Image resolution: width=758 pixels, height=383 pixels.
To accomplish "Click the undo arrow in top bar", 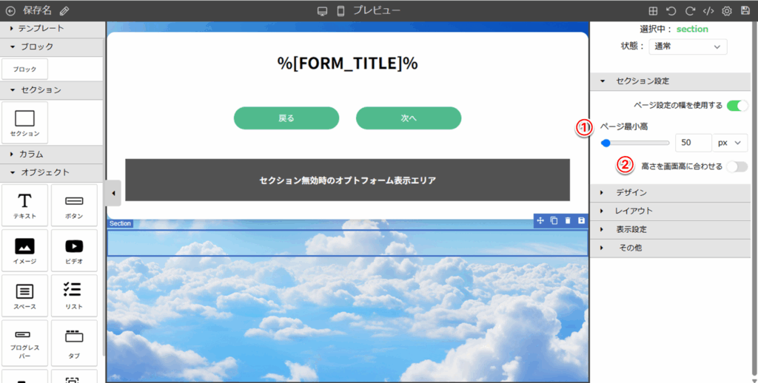I will (x=671, y=11).
